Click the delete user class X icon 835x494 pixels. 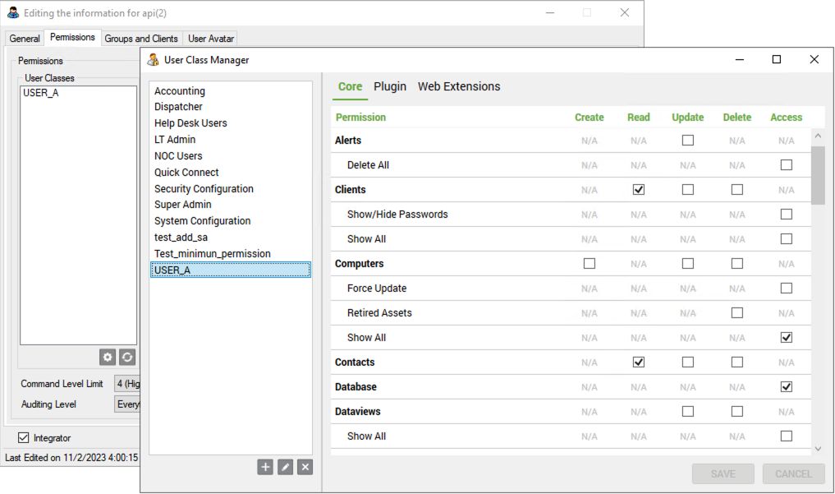click(x=305, y=467)
